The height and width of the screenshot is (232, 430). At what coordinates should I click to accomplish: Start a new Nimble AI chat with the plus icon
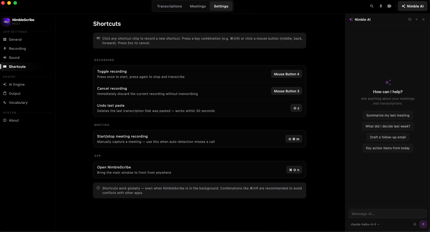click(x=416, y=19)
